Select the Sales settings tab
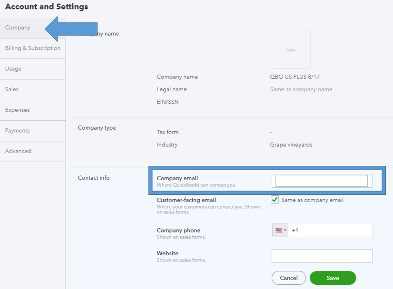Image resolution: width=393 pixels, height=289 pixels. [x=12, y=89]
